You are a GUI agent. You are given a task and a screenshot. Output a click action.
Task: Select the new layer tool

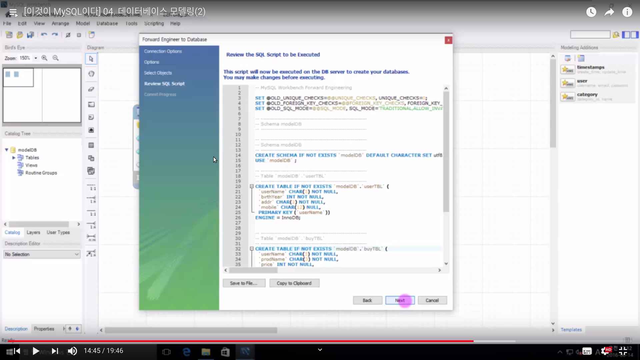(91, 104)
